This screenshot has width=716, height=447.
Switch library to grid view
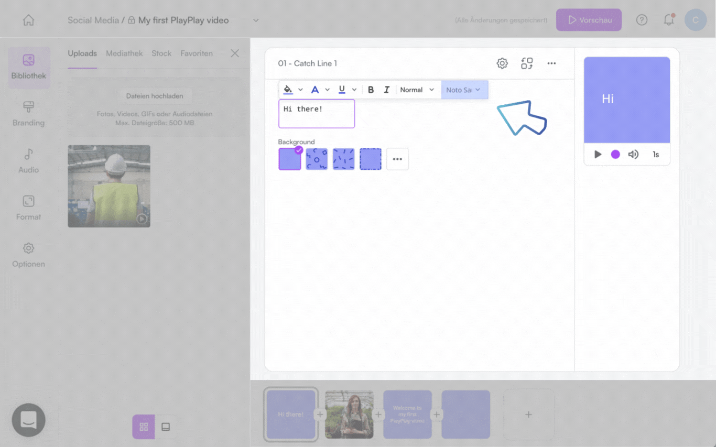(144, 427)
